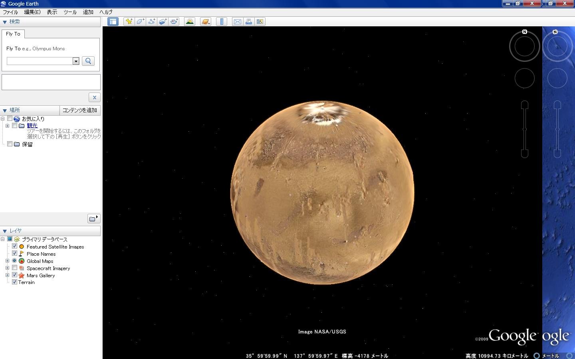Collapse the お気に入り tree node
This screenshot has height=359, width=575.
2,118
